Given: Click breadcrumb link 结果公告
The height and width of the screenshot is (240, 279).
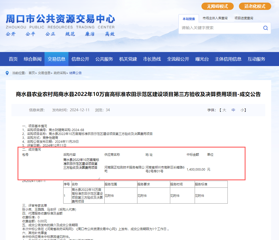Looking at the screenshot, I should [75, 73].
